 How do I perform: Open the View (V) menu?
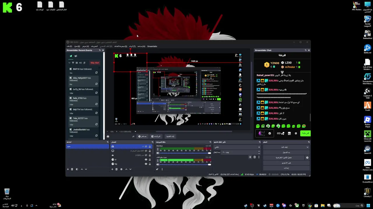click(85, 46)
